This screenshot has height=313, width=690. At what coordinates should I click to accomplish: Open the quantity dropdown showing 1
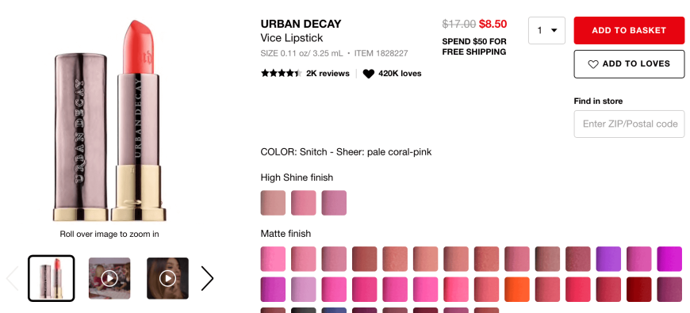coord(546,30)
